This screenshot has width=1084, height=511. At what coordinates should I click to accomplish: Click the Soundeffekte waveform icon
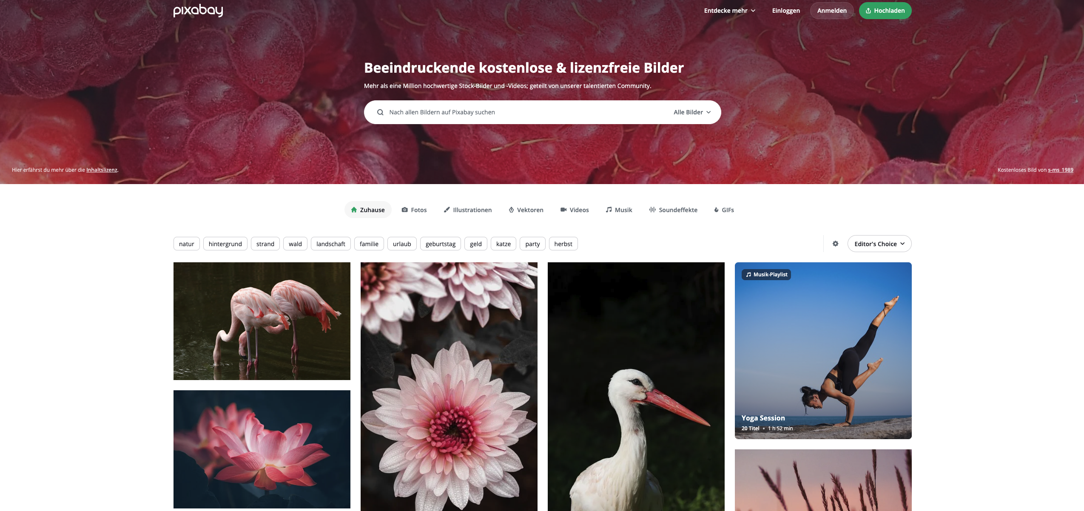[652, 210]
